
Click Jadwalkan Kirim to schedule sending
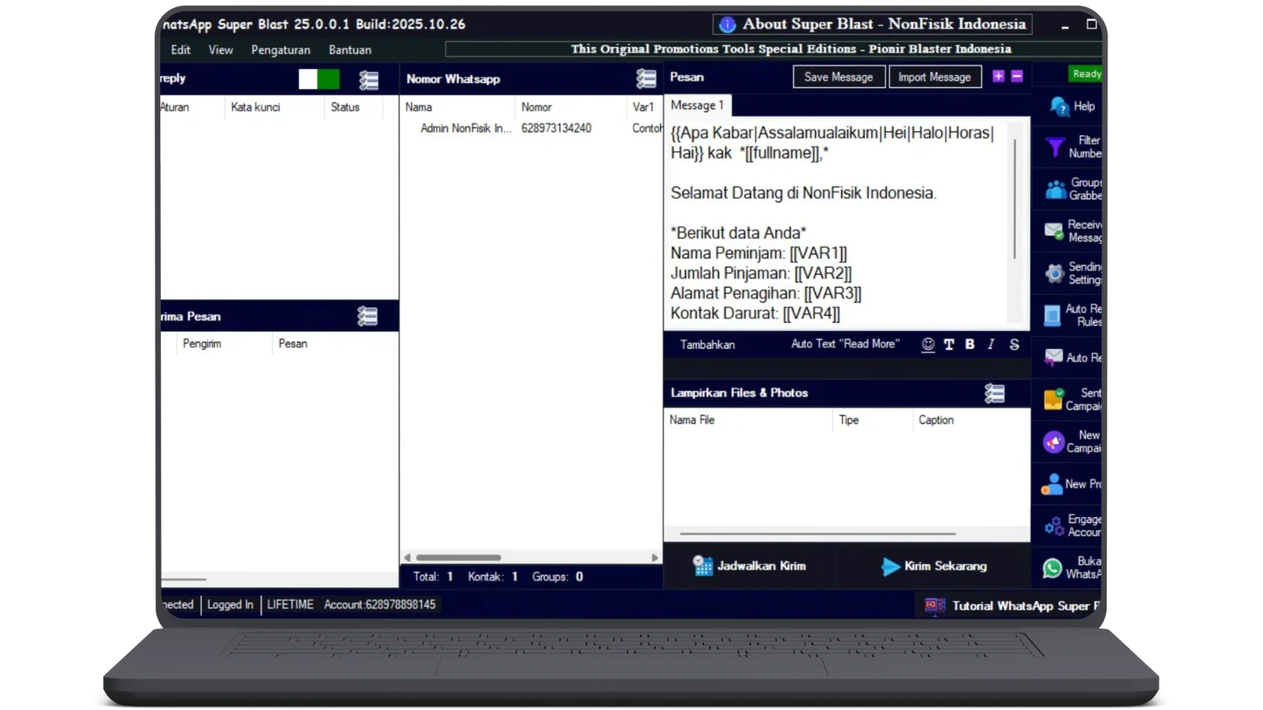tap(750, 566)
